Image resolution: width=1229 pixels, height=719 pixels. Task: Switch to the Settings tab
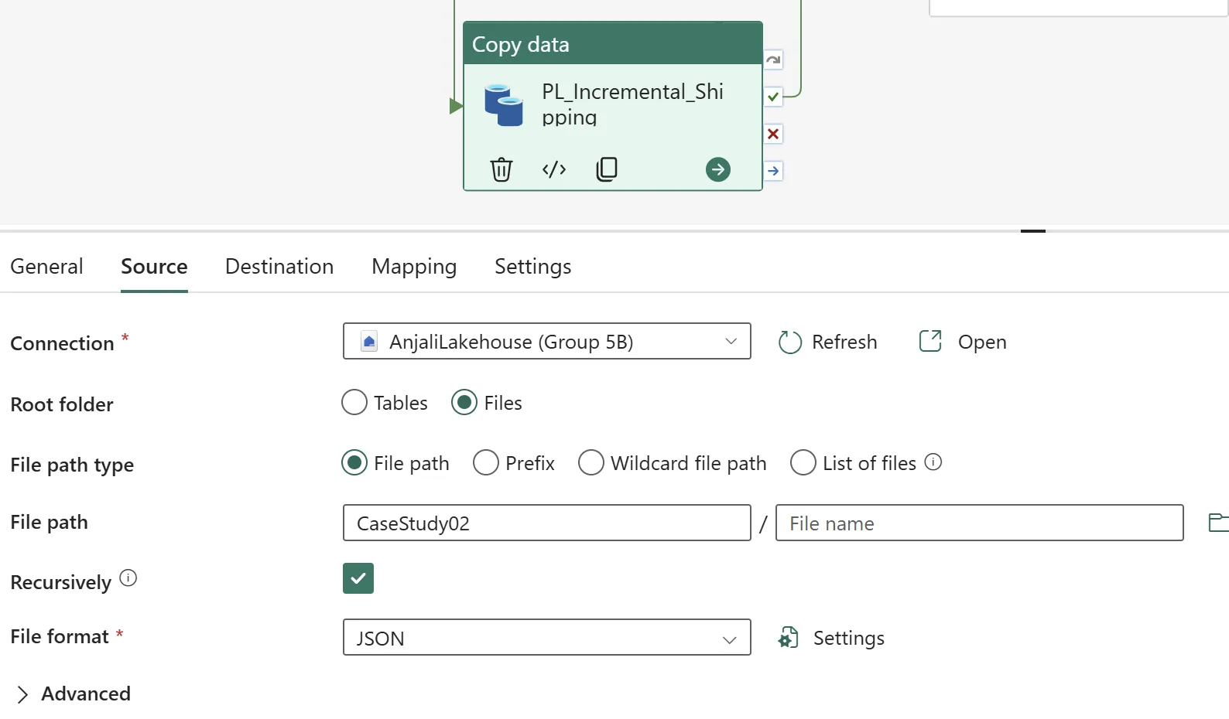(x=533, y=266)
